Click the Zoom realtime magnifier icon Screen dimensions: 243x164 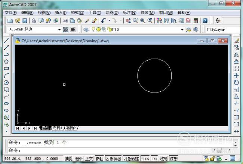[135, 21]
